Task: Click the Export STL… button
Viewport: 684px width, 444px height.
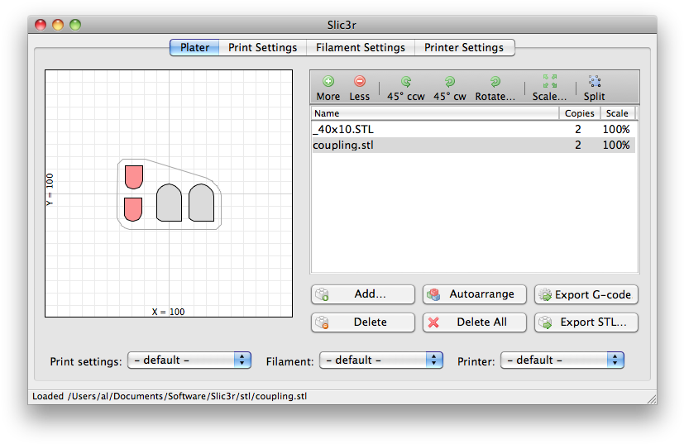Action: pyautogui.click(x=586, y=322)
